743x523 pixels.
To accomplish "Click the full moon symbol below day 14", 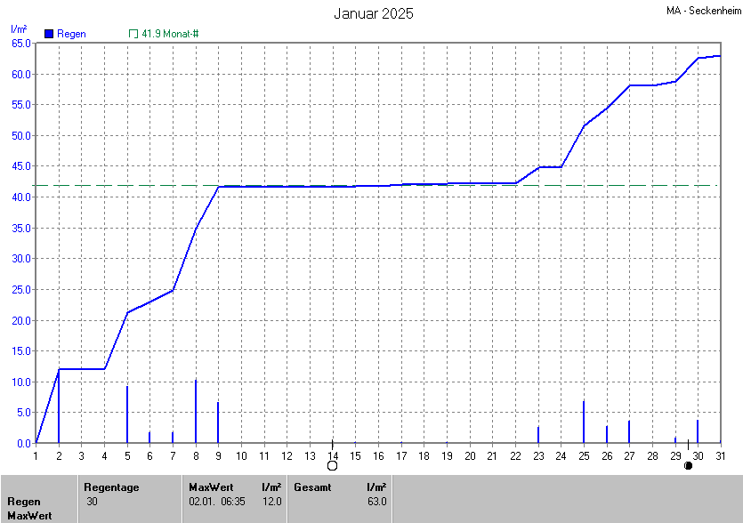I will pos(333,465).
